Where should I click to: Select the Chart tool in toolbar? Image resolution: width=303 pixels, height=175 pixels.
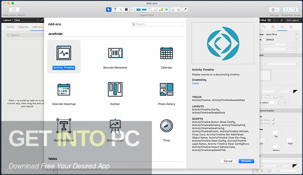(161, 10)
